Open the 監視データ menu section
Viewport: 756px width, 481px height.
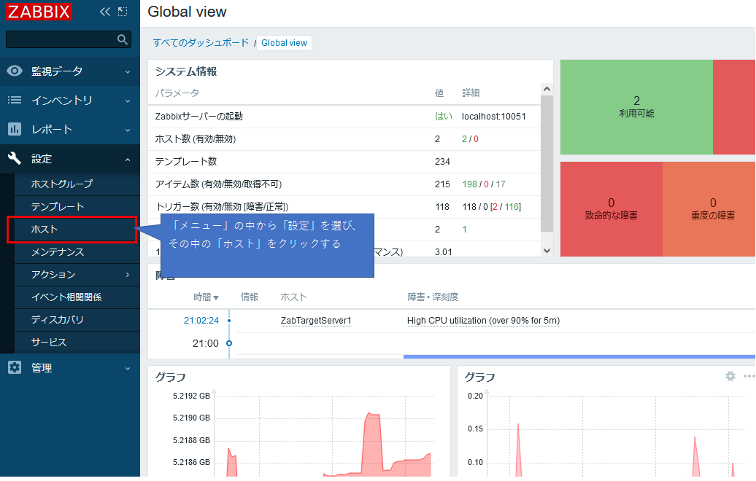70,71
